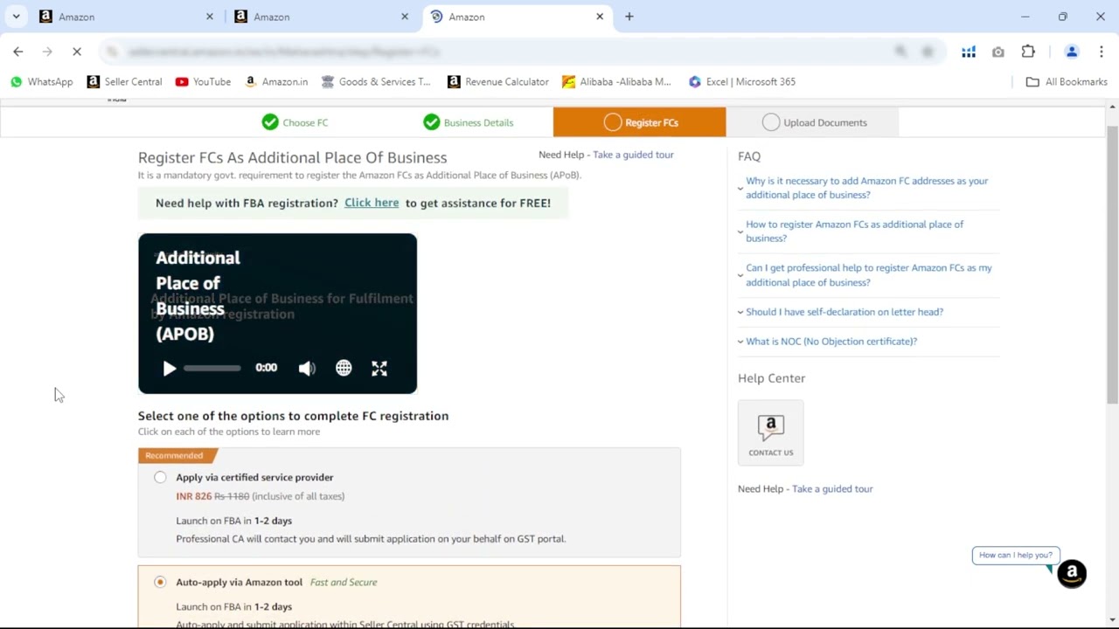Open the Contact Us help icon
Viewport: 1119px width, 629px height.
pos(770,432)
